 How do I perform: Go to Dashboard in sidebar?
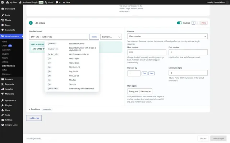[x=11, y=9]
